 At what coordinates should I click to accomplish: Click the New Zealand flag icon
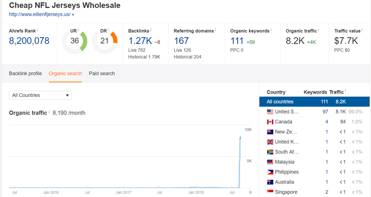tap(270, 132)
